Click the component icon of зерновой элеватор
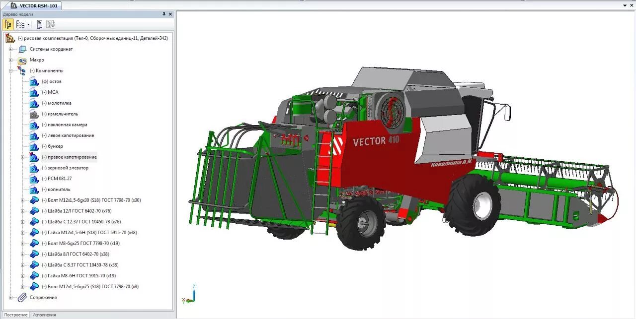The width and height of the screenshot is (636, 319). click(34, 168)
